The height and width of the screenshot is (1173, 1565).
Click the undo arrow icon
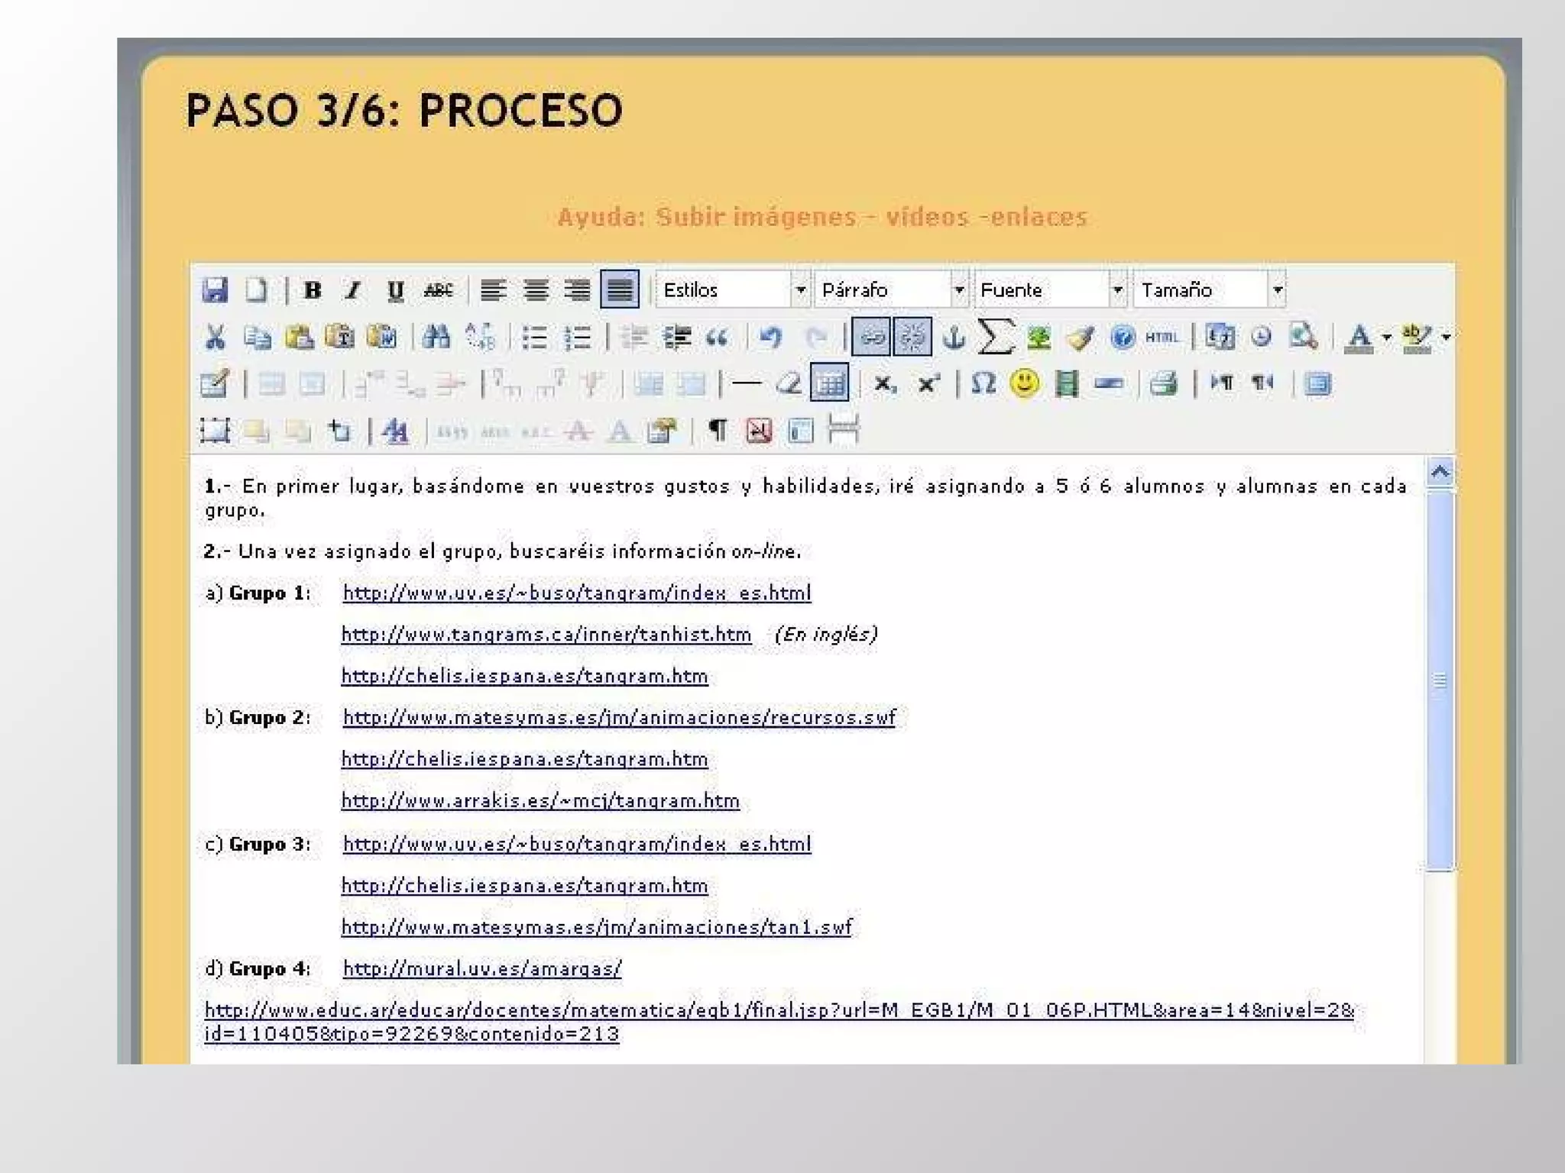pyautogui.click(x=770, y=337)
